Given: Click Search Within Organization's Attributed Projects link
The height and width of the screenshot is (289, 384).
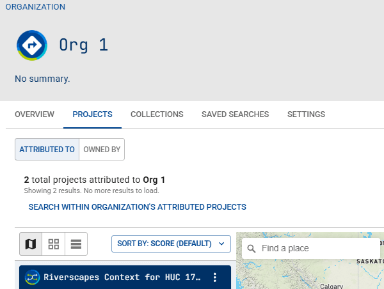Looking at the screenshot, I should 137,207.
